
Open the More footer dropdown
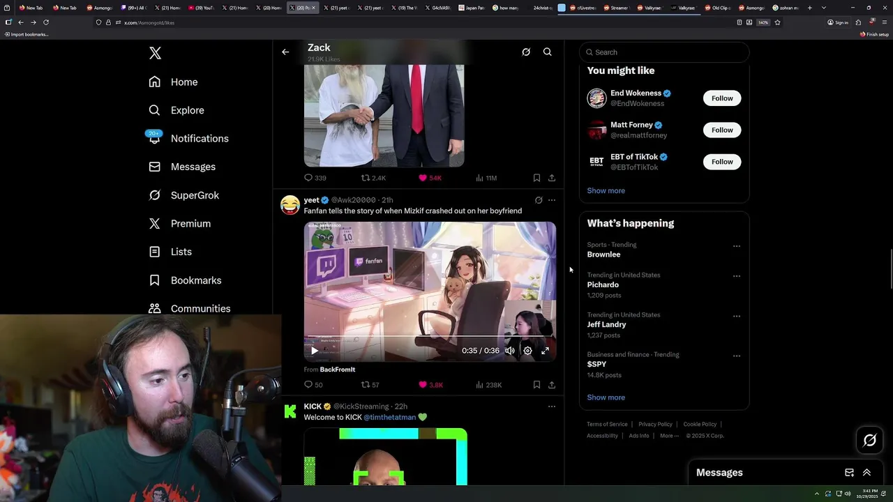(x=668, y=436)
